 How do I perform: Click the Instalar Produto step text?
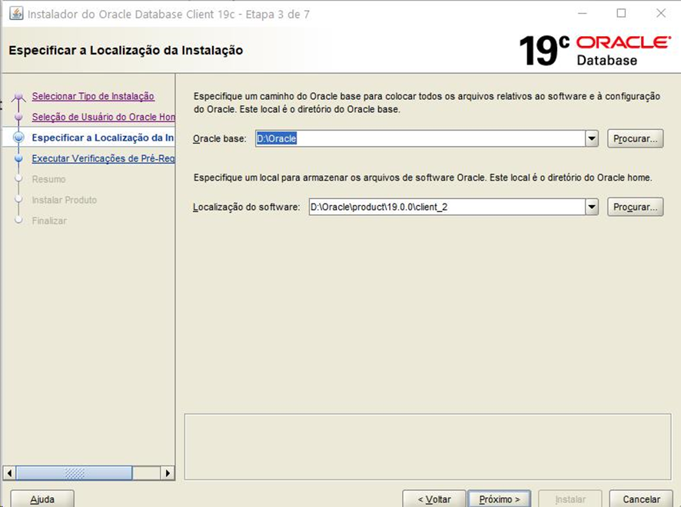click(65, 200)
